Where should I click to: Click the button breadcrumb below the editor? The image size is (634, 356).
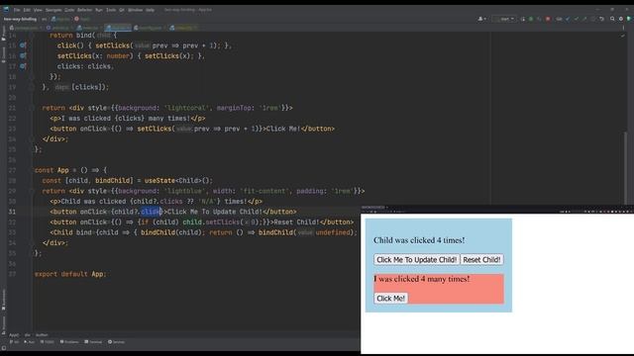pos(42,335)
